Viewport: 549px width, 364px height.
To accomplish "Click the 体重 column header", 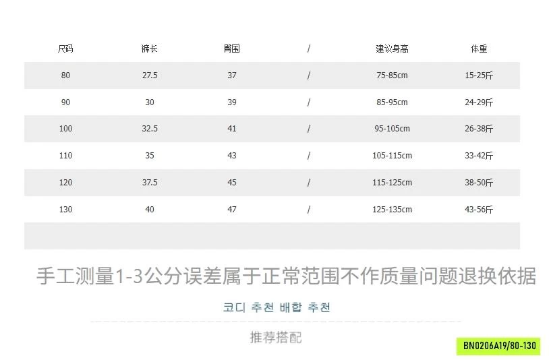I will (479, 49).
